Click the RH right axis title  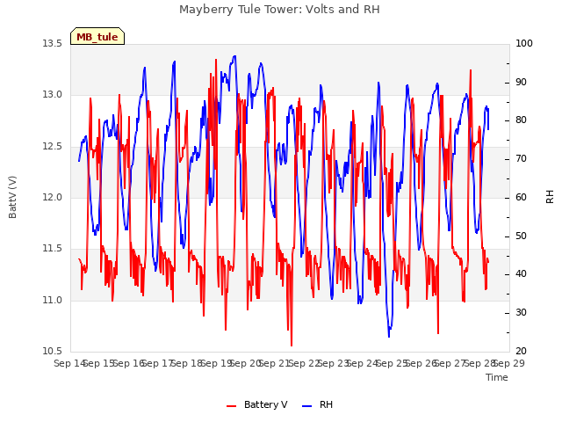(x=550, y=197)
